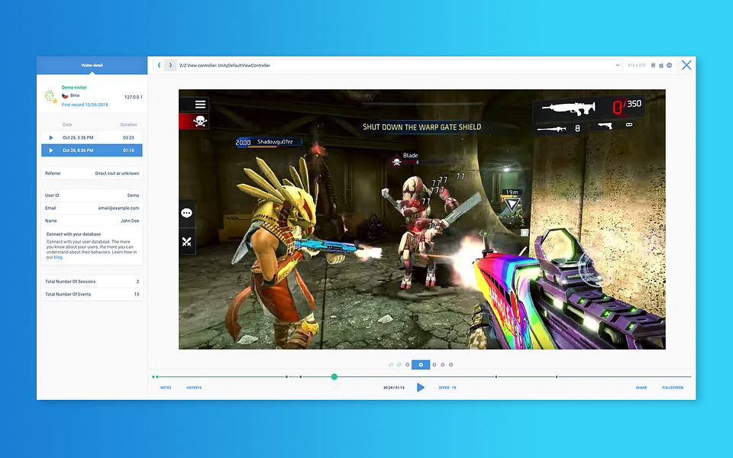Select the 03:23 duration session row
Viewport: 733px width, 458px height.
click(x=92, y=137)
